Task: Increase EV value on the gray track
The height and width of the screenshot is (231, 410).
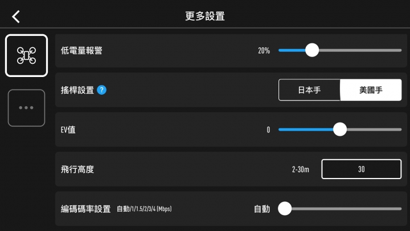Action: [374, 129]
